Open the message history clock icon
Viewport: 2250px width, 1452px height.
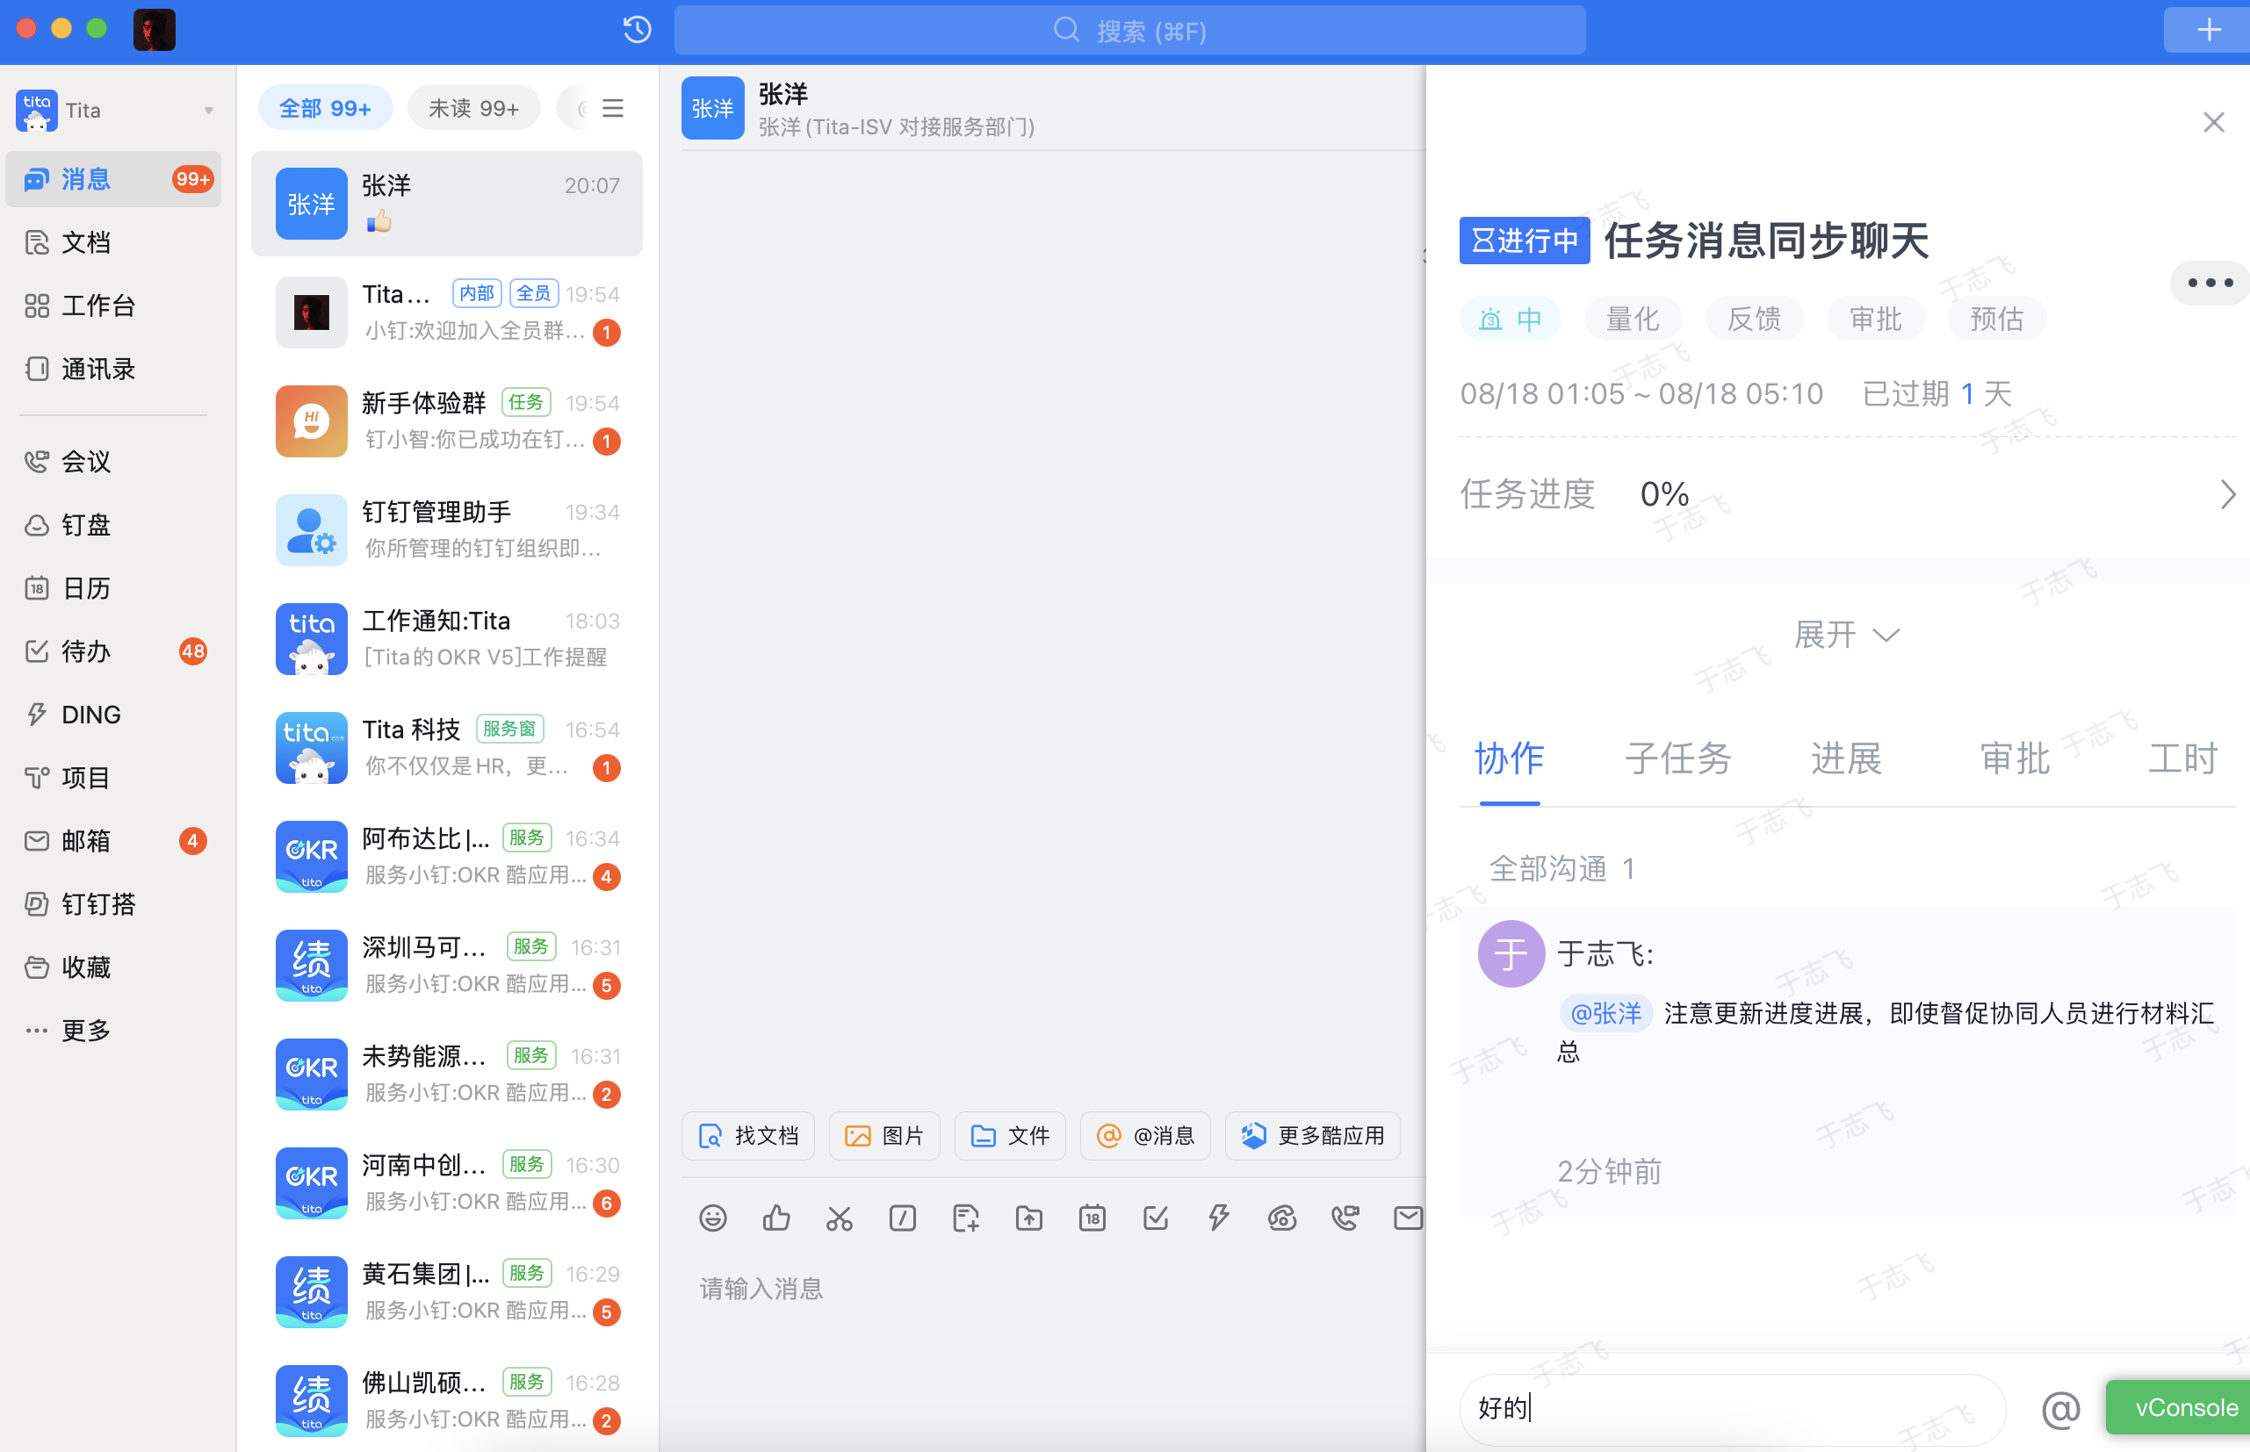click(638, 30)
